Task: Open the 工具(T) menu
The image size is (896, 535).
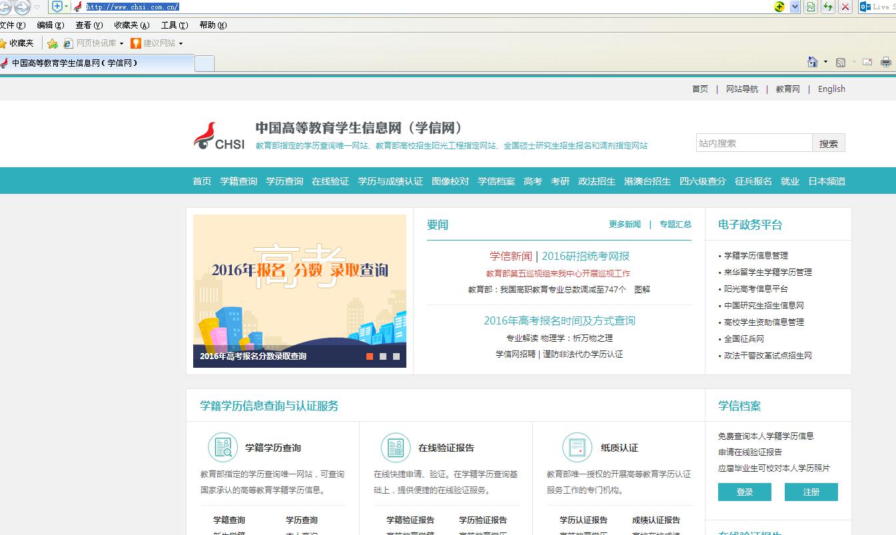Action: click(x=175, y=25)
